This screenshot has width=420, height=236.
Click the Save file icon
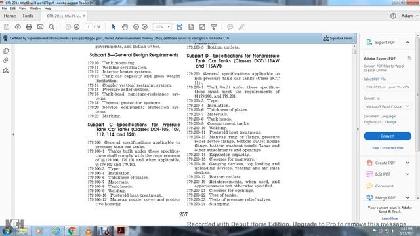(7, 27)
